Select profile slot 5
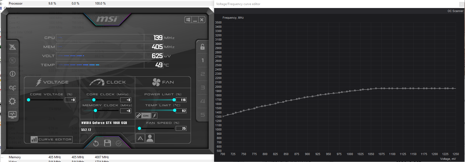This screenshot has height=162, width=465. (x=203, y=115)
